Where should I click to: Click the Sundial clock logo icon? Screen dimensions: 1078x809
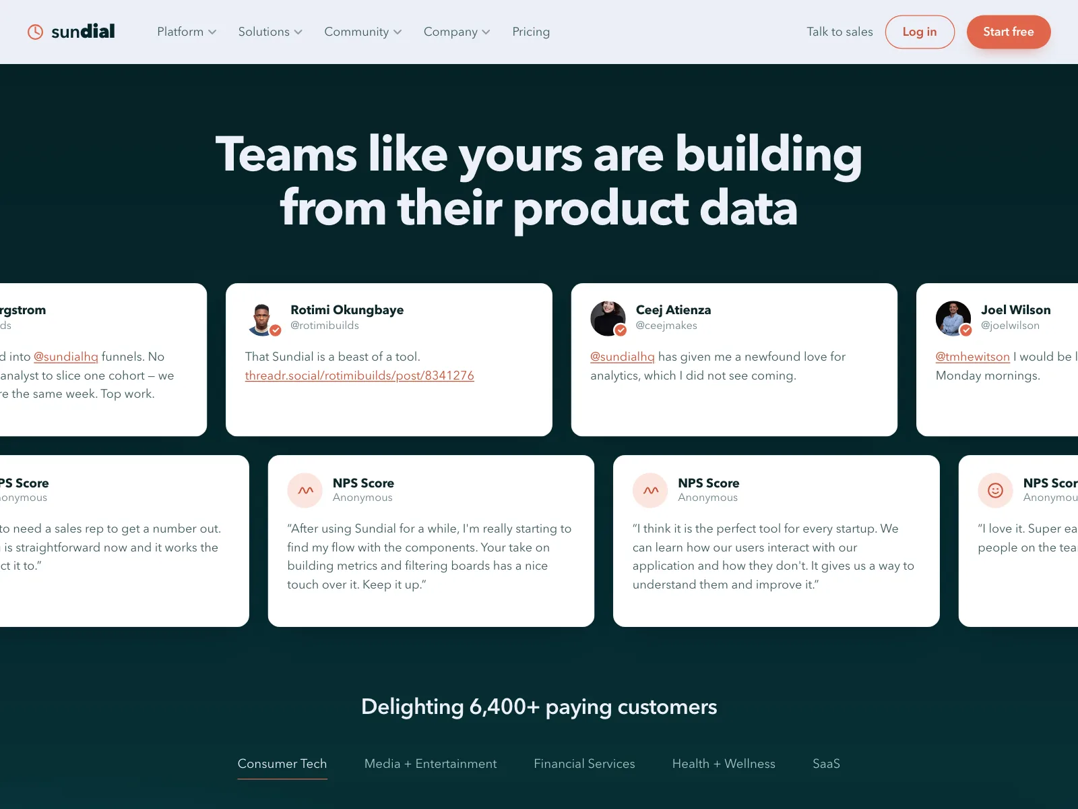[x=35, y=32]
